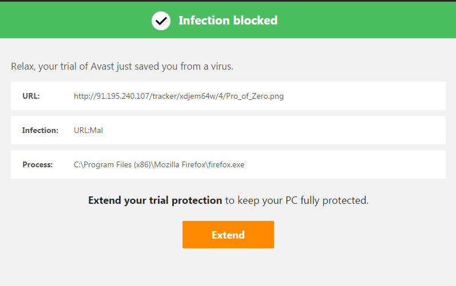Click the bold "Extend your trial protection" text

click(x=155, y=200)
